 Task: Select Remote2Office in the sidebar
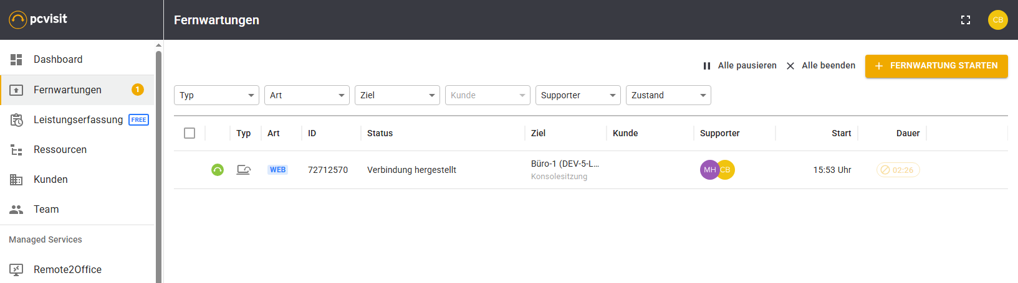click(x=67, y=269)
